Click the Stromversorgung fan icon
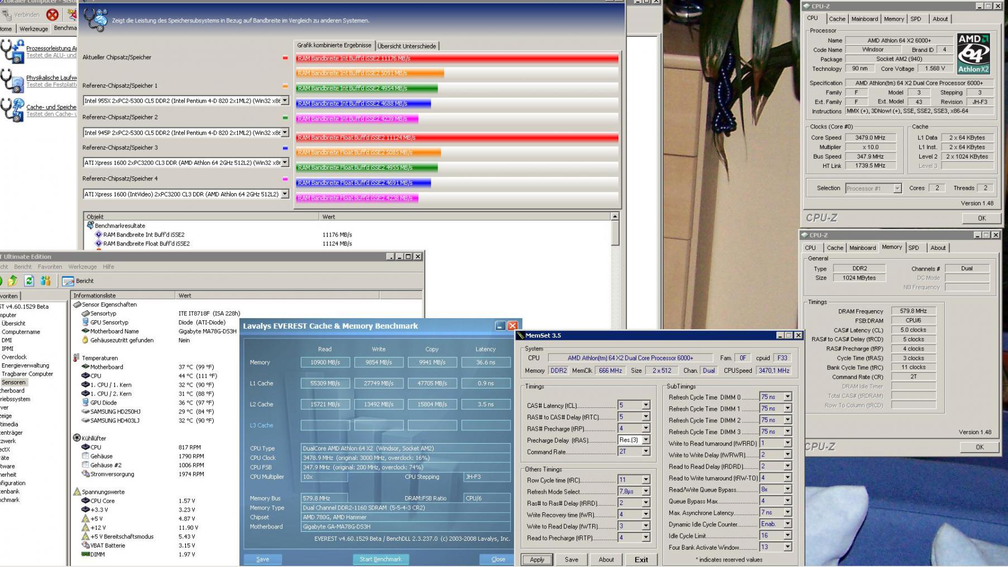The height and width of the screenshot is (567, 1008). coord(85,474)
